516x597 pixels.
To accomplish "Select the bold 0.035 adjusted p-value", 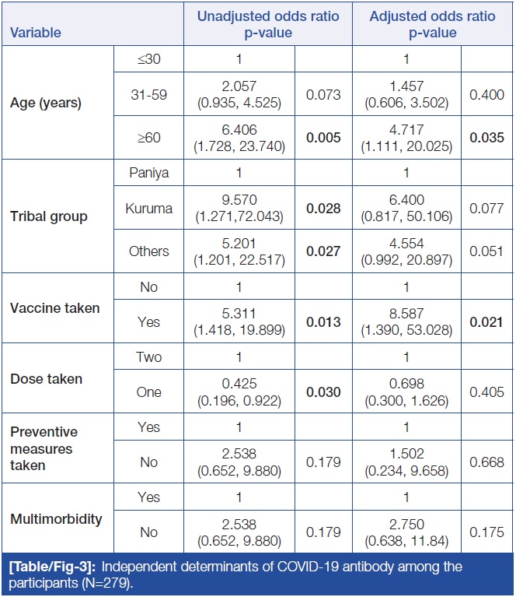I will pos(487,137).
